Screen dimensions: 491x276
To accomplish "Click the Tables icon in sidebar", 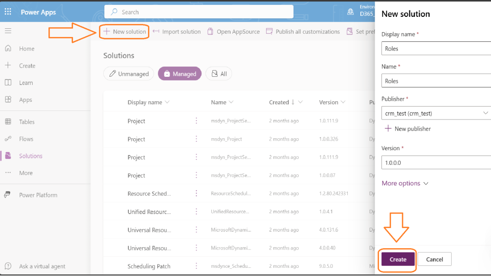I will click(8, 122).
